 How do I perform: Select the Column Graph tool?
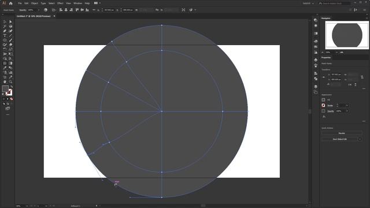(10, 72)
